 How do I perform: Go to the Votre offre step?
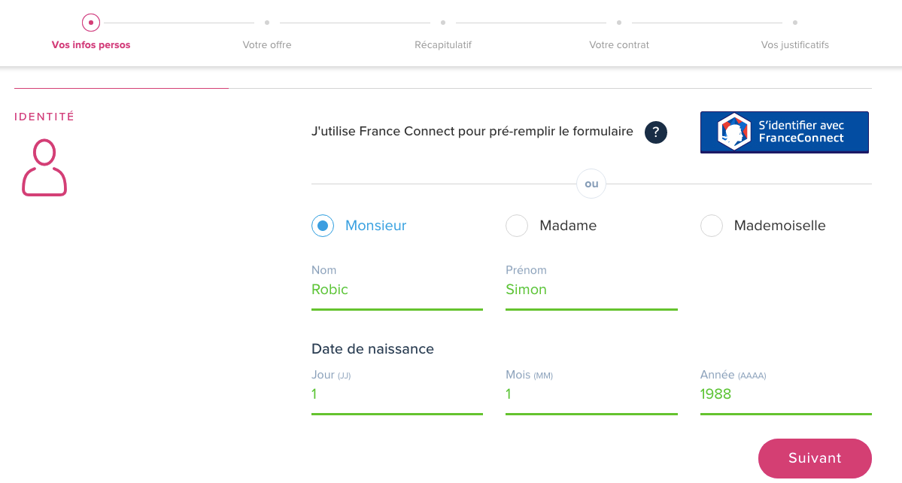[x=267, y=45]
